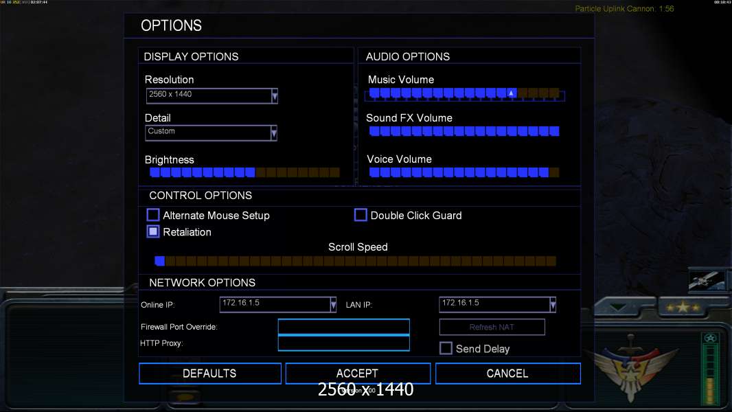The height and width of the screenshot is (412, 732).
Task: Focus the Firewall Port Override field
Action: (x=343, y=327)
